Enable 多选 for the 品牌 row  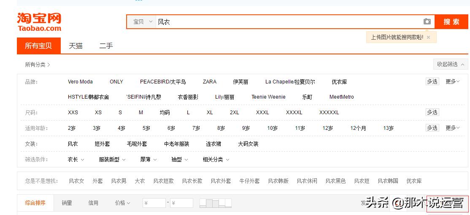pyautogui.click(x=432, y=81)
